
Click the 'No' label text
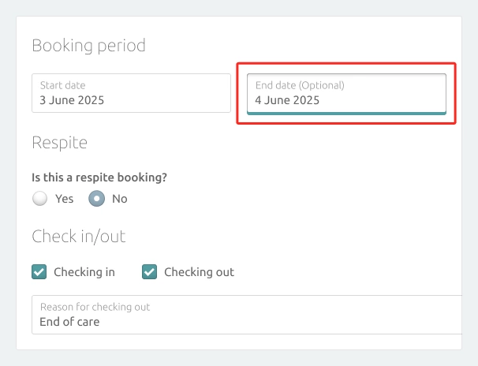[x=120, y=199]
